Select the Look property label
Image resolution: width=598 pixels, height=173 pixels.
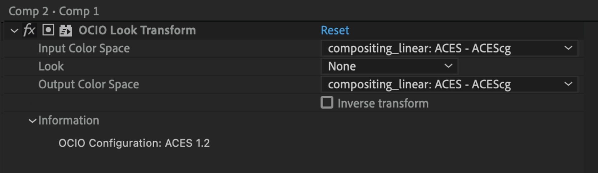pos(51,66)
